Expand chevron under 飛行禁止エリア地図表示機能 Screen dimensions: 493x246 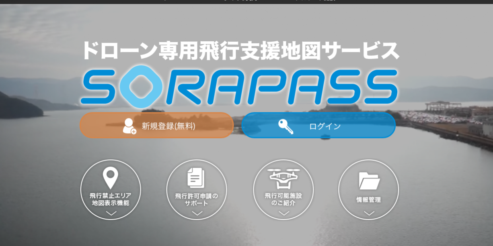tap(111, 213)
